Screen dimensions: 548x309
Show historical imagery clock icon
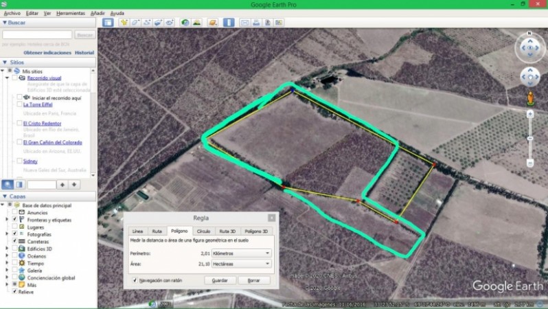click(185, 23)
